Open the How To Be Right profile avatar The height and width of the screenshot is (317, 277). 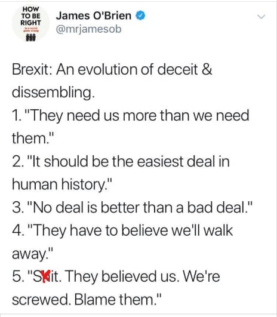(x=30, y=23)
